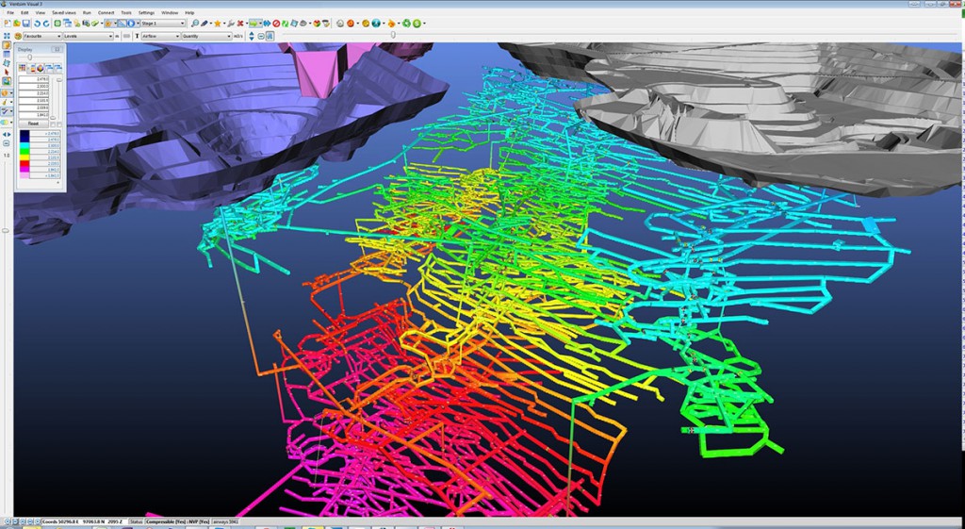Tick the second checkbox beside Reset

click(59, 124)
